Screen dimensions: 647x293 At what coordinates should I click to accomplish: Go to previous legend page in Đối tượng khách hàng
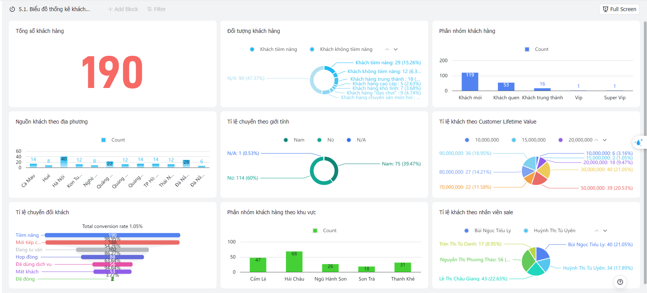point(387,49)
